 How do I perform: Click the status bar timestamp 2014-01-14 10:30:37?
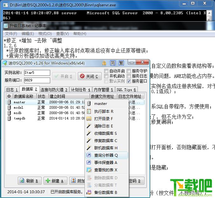pyautogui.click(x=26, y=192)
